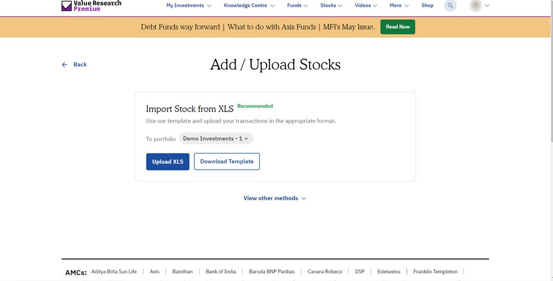Screen dimensions: 553x281
Task: Open the More menu
Action: pos(399,6)
